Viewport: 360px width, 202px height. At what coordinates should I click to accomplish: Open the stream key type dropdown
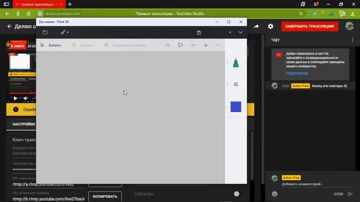tap(24, 153)
